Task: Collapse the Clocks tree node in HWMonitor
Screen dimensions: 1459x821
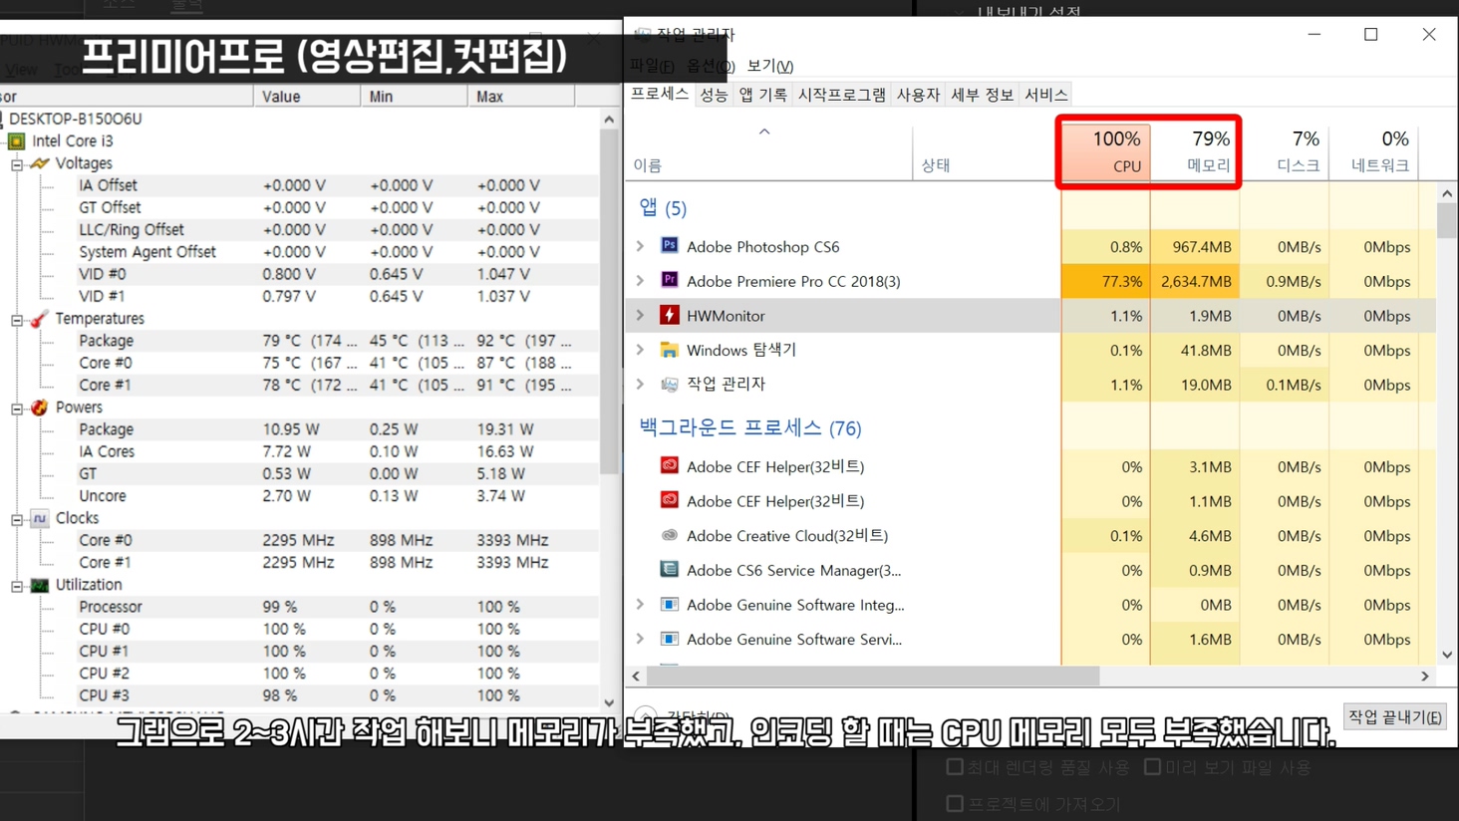Action: point(17,519)
